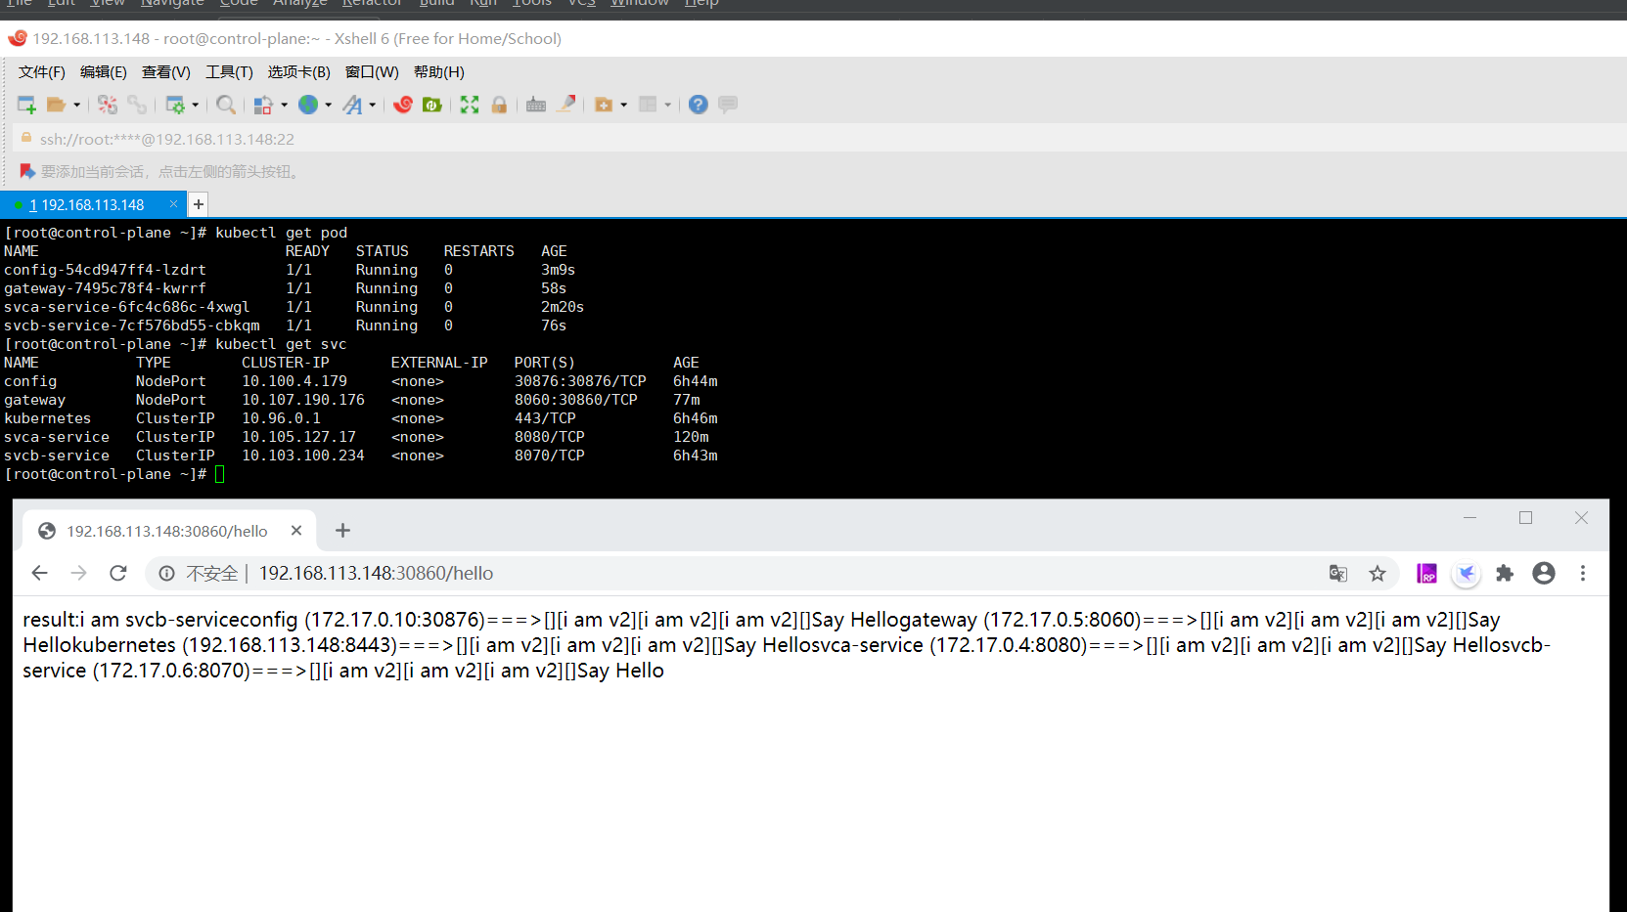Image resolution: width=1627 pixels, height=912 pixels.
Task: Click the Disconnect icon in Xshell toolbar
Action: tap(108, 105)
